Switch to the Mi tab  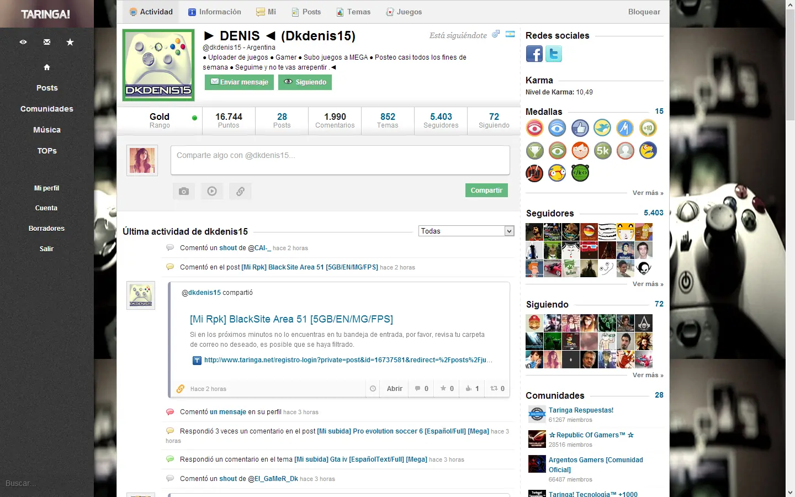(266, 12)
